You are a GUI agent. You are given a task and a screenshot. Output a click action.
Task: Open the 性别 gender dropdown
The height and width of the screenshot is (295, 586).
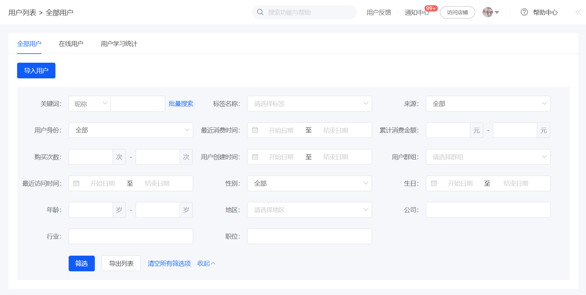click(309, 184)
